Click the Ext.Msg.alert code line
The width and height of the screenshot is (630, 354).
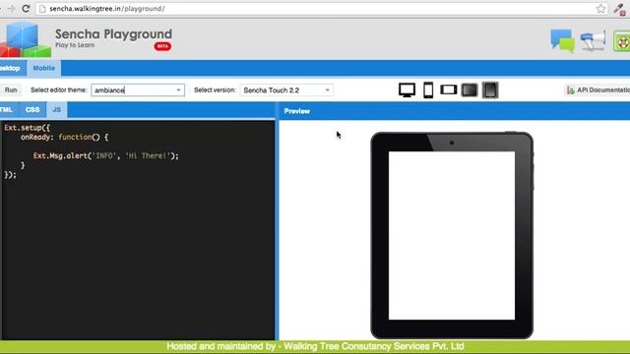(106, 155)
